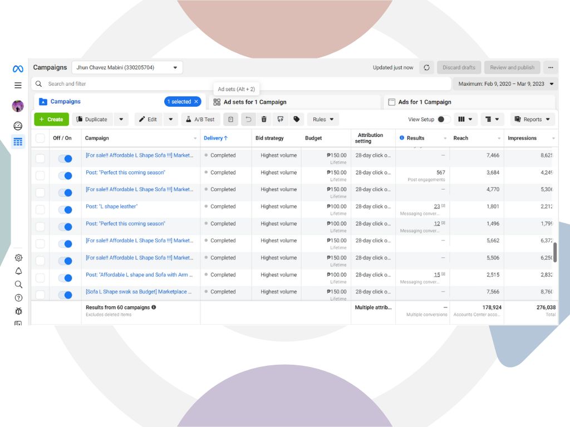Click the 567 Post engagements result
Viewport: 570px width, 427px height.
(x=441, y=172)
